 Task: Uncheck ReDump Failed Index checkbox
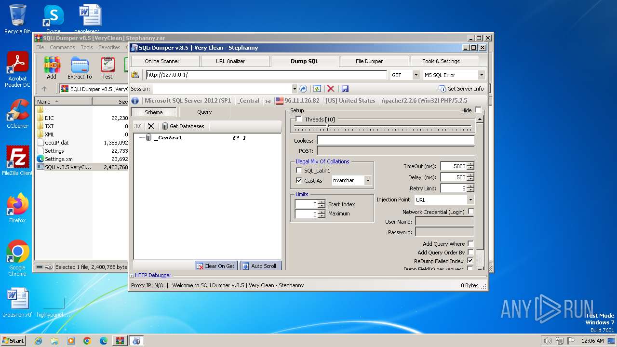[470, 261]
